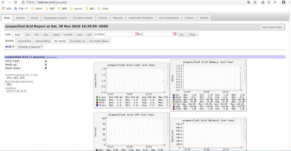Image resolution: width=291 pixels, height=151 pixels.
Task: Select the month time range
Action: click(68, 34)
